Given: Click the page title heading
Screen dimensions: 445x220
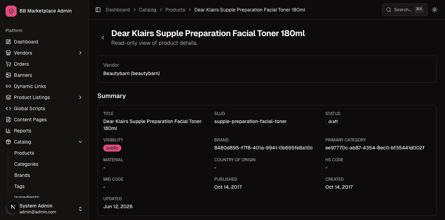Looking at the screenshot, I should 208,33.
